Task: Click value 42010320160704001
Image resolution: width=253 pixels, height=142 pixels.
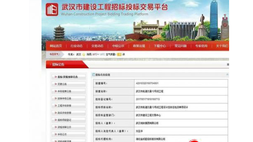Action: [x=147, y=83]
